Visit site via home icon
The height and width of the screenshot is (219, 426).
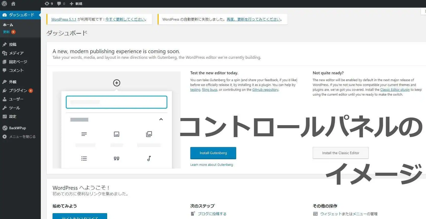pos(13,4)
